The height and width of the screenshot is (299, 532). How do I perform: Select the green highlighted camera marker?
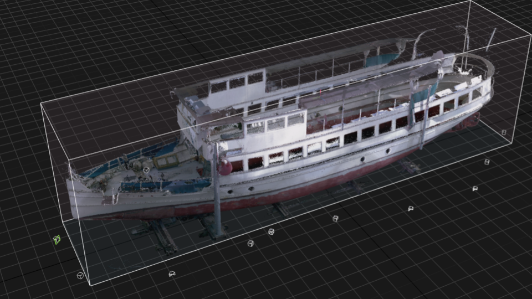pyautogui.click(x=57, y=240)
